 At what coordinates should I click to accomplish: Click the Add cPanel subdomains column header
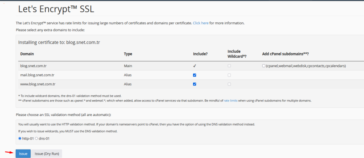[285, 54]
